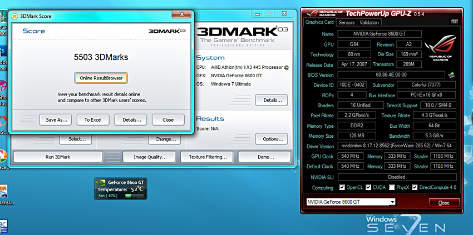Viewport: 473px width, 235px height.
Task: Click the NVIDIA logo in temperature gadget
Action: pyautogui.click(x=101, y=182)
